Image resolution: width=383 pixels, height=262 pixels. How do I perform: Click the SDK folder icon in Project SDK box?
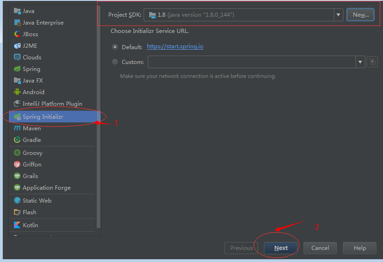[152, 15]
